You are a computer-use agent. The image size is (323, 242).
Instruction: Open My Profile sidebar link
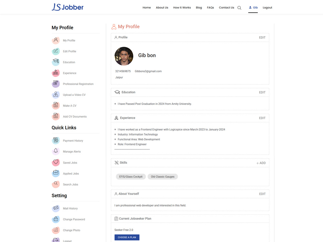[69, 41]
